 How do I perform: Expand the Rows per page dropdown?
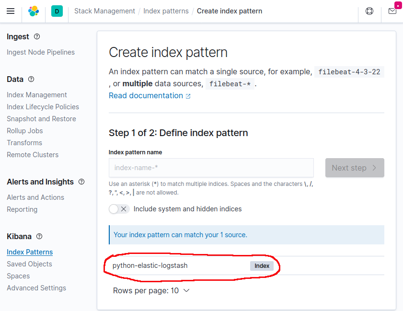[x=151, y=290]
